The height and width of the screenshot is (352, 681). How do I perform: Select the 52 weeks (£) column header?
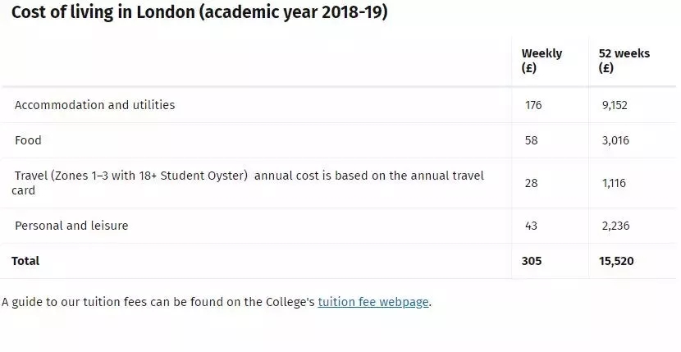[624, 61]
